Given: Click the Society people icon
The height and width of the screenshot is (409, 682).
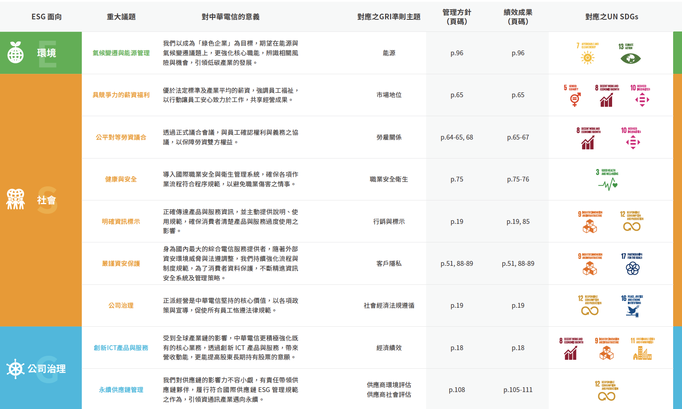Looking at the screenshot, I should [16, 199].
